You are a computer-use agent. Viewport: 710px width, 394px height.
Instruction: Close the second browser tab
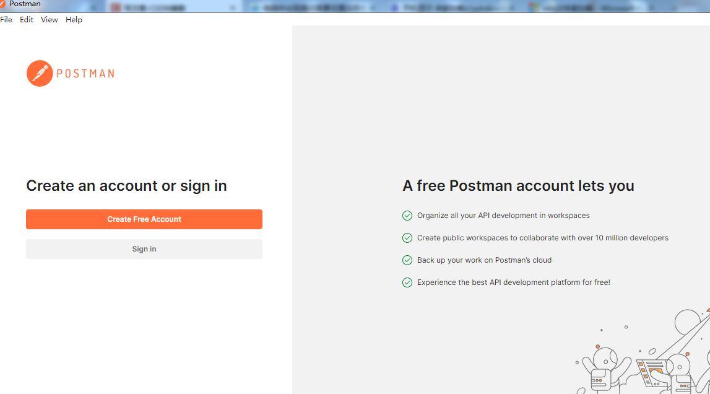click(x=232, y=7)
